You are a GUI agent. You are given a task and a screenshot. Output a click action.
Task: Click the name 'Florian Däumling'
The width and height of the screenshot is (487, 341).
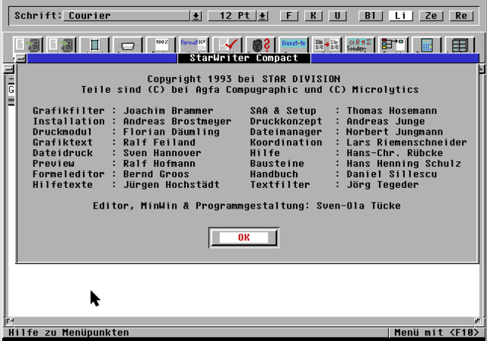[171, 132]
